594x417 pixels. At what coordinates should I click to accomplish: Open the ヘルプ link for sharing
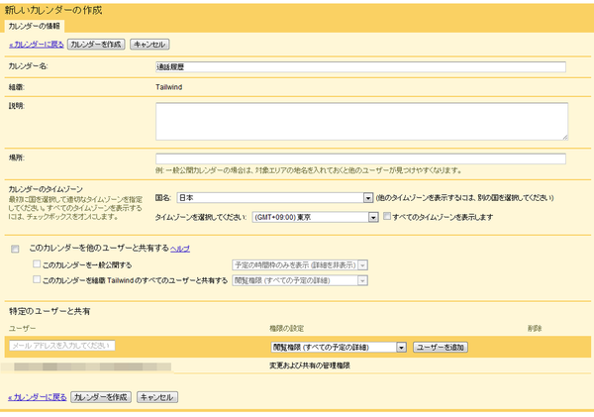pos(179,248)
